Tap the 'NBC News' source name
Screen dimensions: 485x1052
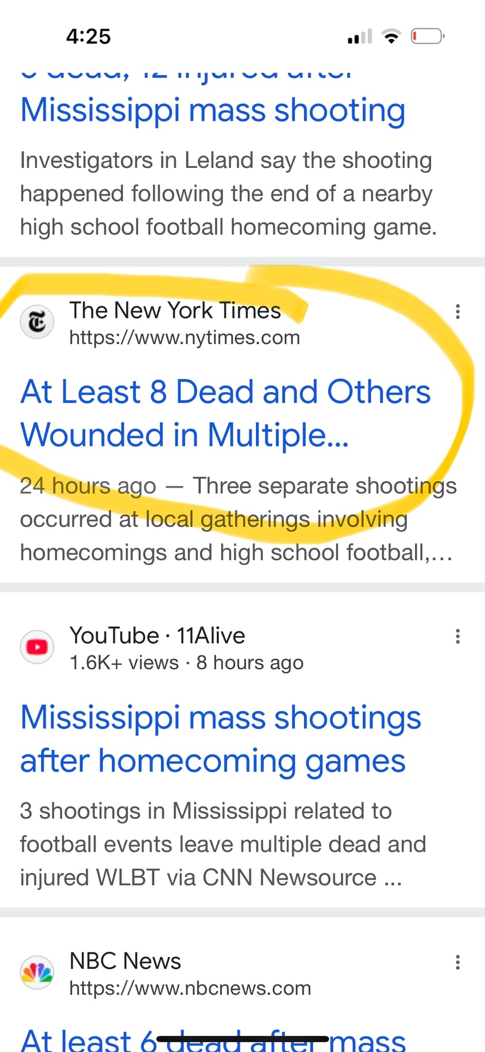(x=125, y=961)
